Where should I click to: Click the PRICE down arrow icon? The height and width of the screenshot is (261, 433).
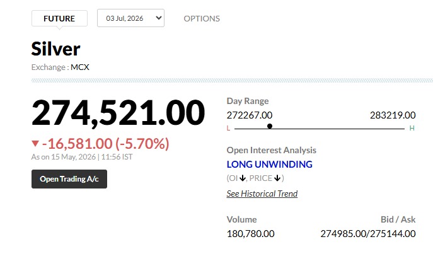pos(277,178)
